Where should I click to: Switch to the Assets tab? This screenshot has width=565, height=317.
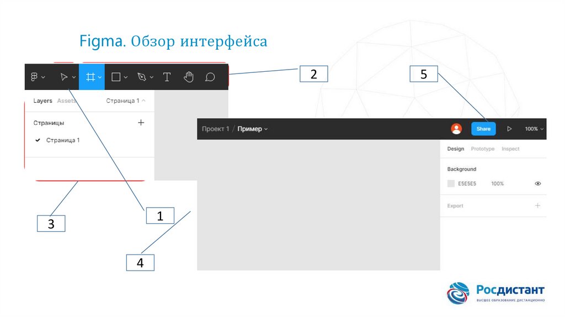(66, 101)
